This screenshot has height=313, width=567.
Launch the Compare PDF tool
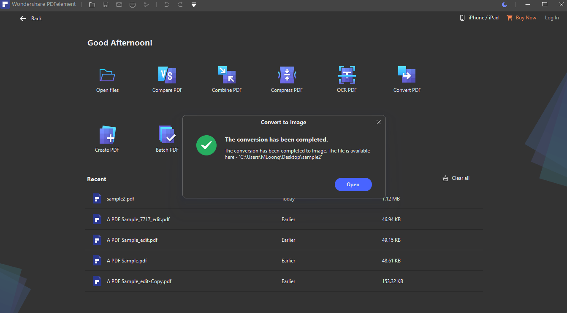(x=167, y=75)
